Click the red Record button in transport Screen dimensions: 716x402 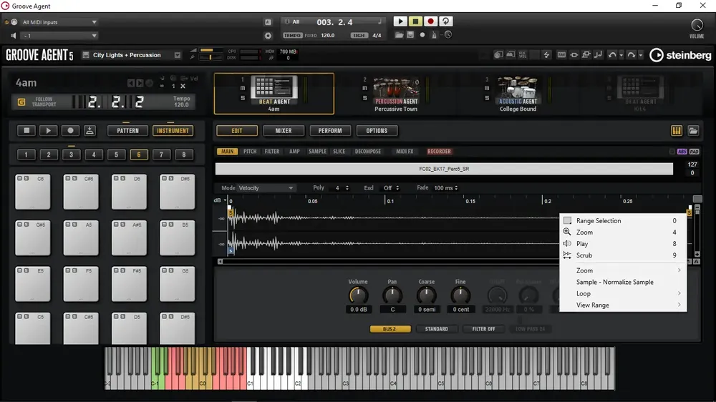tap(430, 21)
